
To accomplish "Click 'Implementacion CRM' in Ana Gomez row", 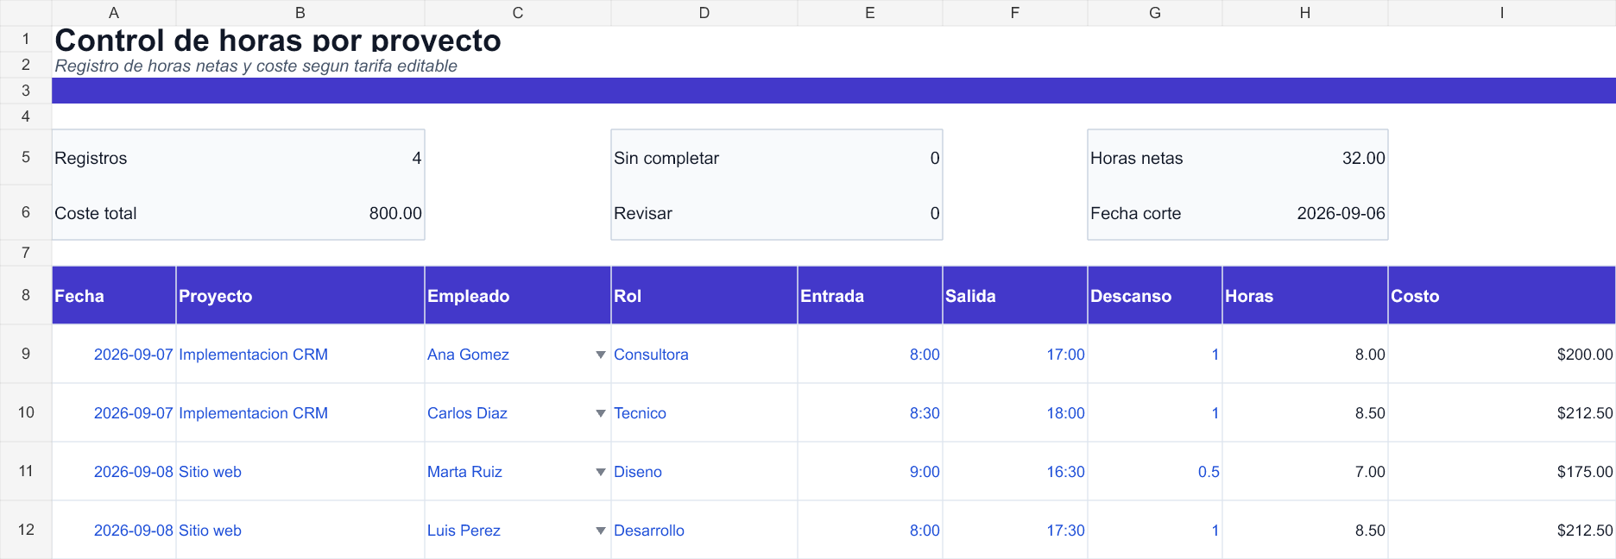I will [x=300, y=355].
